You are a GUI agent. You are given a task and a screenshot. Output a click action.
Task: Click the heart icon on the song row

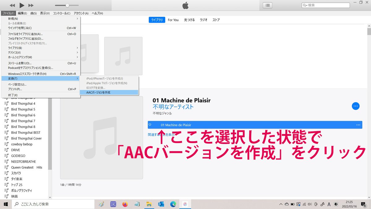150,125
